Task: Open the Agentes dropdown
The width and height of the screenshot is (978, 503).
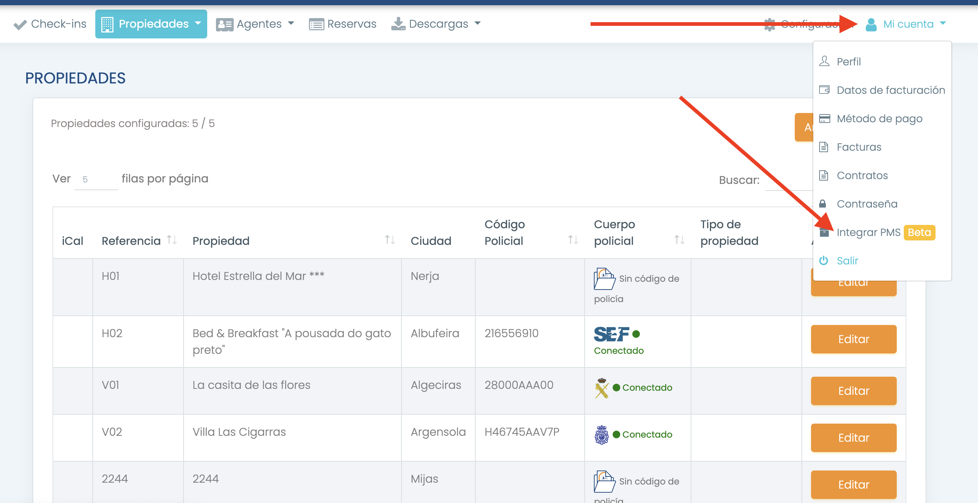Action: (x=291, y=24)
